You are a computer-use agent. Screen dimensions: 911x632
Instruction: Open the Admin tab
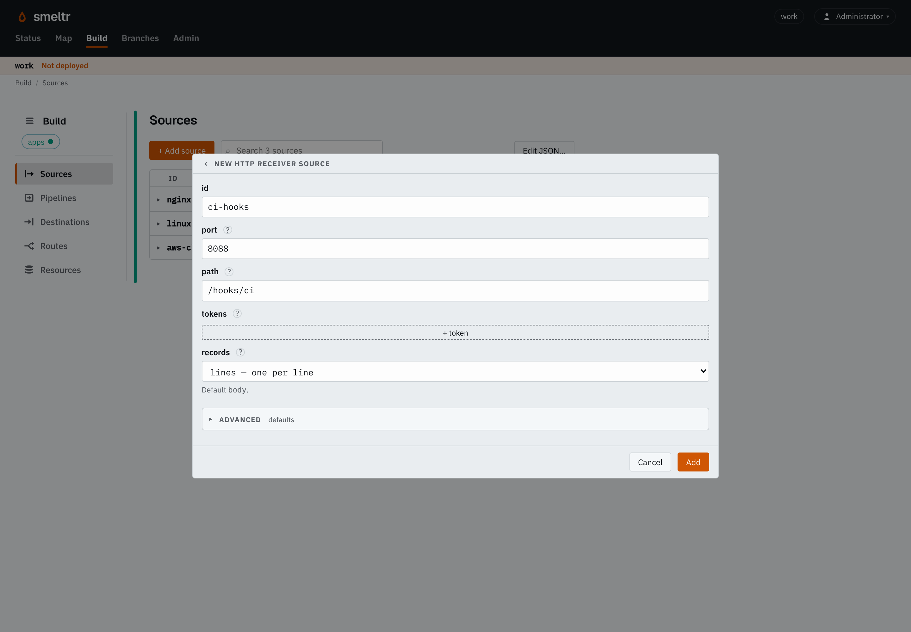pos(186,39)
